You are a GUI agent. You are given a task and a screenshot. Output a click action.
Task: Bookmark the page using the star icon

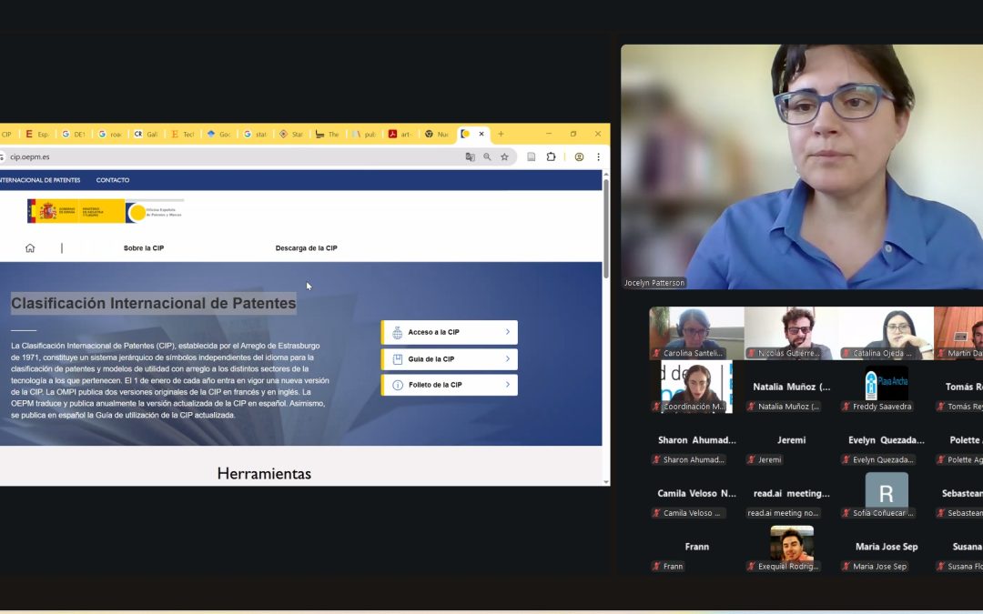[x=504, y=156]
